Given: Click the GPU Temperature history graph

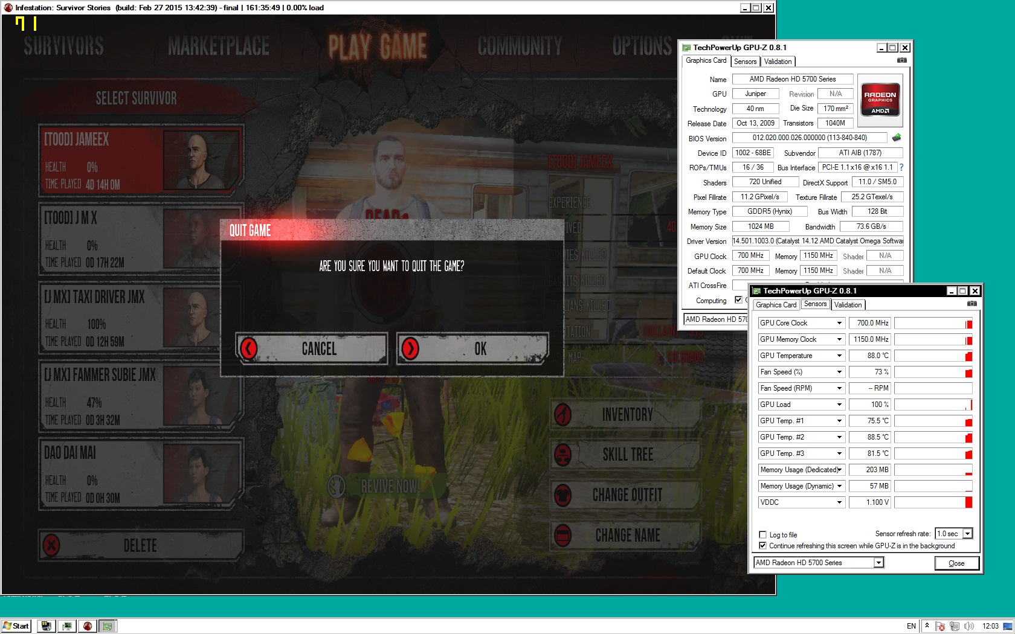Looking at the screenshot, I should click(x=933, y=356).
